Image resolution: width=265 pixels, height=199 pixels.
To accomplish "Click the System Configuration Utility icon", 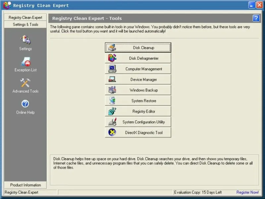I will click(x=112, y=122).
